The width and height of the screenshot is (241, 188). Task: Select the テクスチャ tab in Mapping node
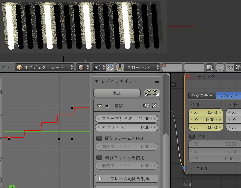[202, 96]
